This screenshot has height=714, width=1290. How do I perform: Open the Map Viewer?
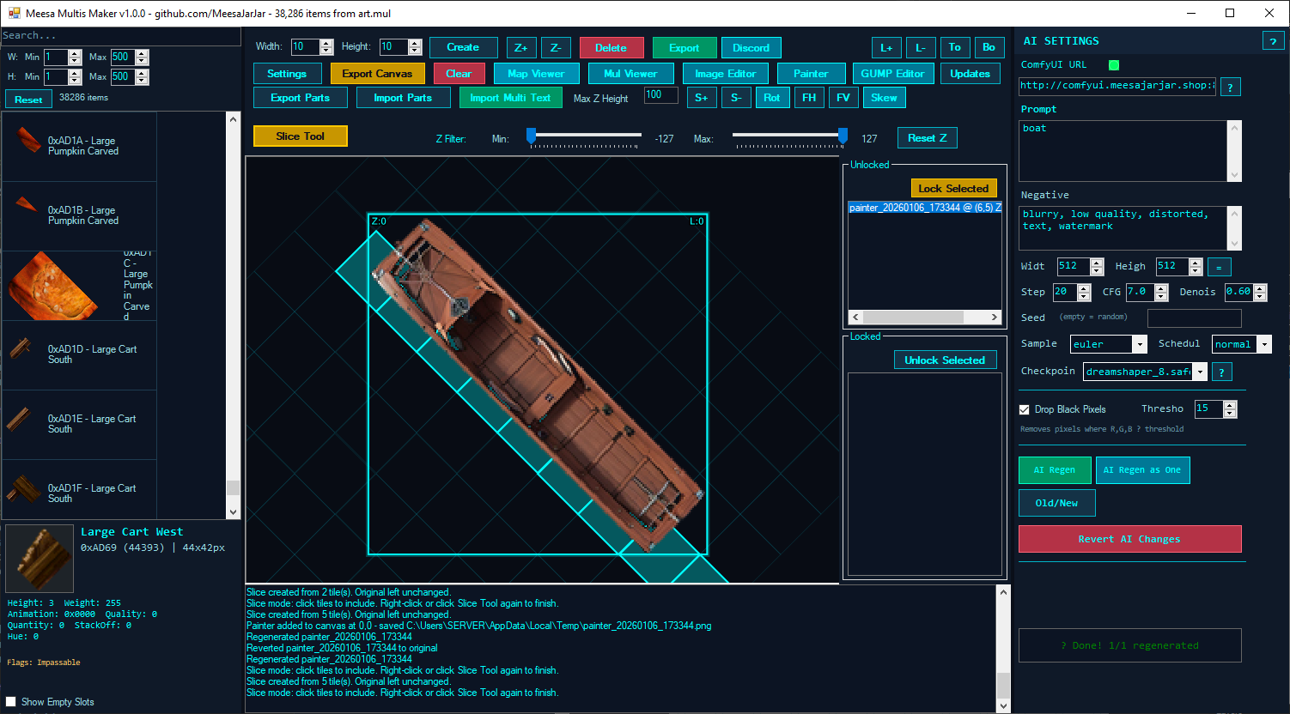click(x=536, y=74)
